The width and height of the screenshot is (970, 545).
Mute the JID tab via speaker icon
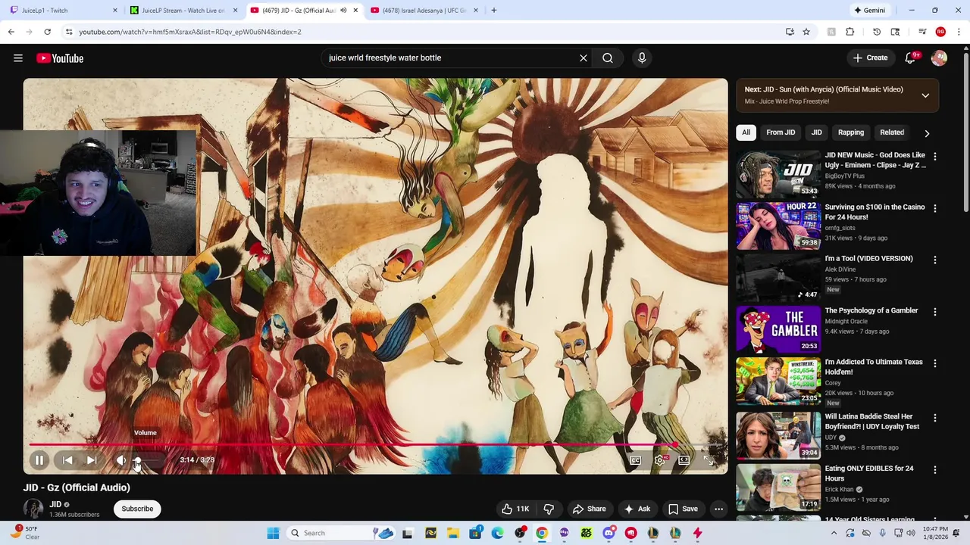[x=343, y=11]
